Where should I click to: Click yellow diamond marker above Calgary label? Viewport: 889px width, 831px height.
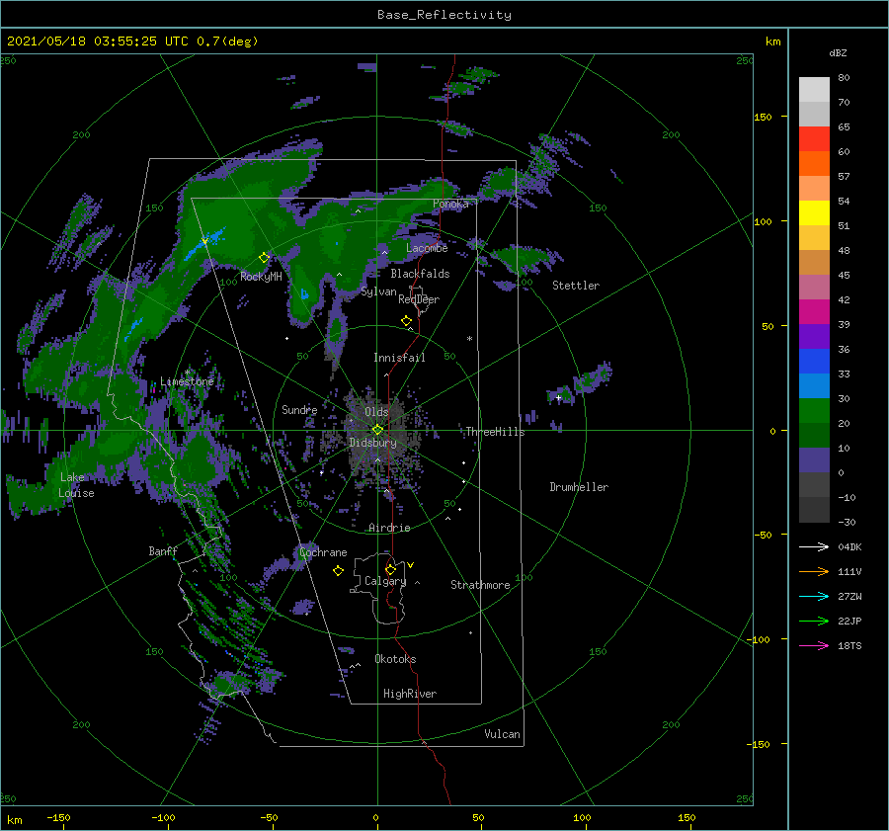coord(390,569)
